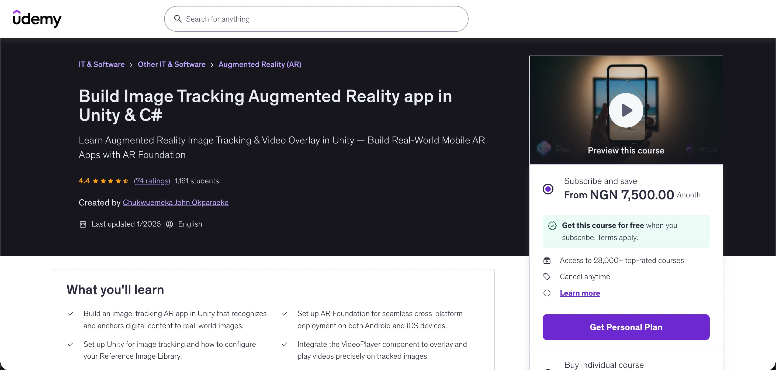Click the calendar icon beside Last updated
Viewport: 776px width, 370px height.
[x=83, y=224]
